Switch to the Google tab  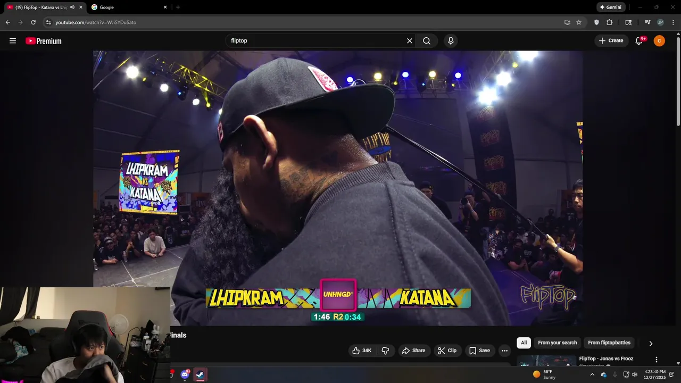coord(129,7)
